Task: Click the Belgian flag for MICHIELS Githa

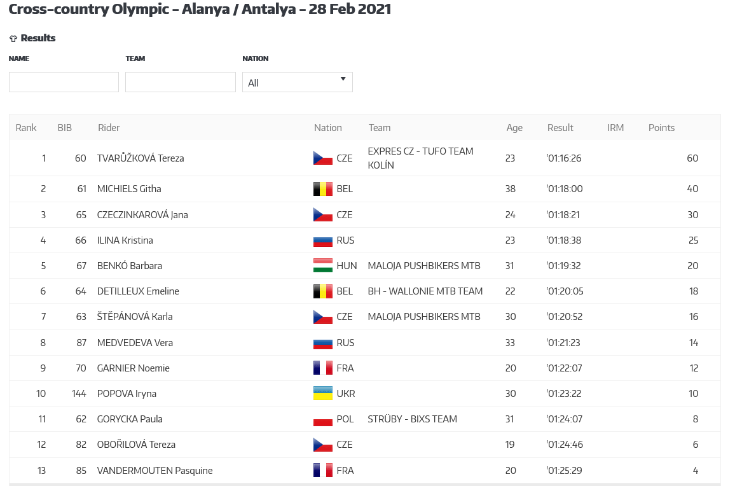Action: point(323,189)
